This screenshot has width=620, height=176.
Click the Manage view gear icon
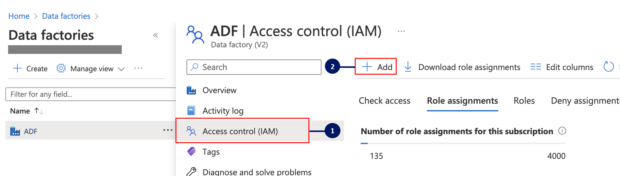tap(61, 68)
